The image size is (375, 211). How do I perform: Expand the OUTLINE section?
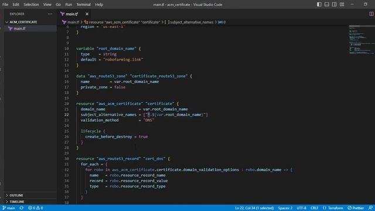(30, 195)
